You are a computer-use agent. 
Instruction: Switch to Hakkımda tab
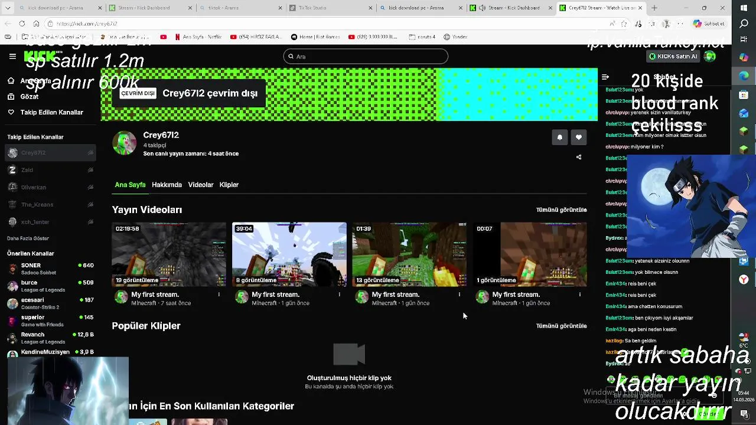coord(167,185)
